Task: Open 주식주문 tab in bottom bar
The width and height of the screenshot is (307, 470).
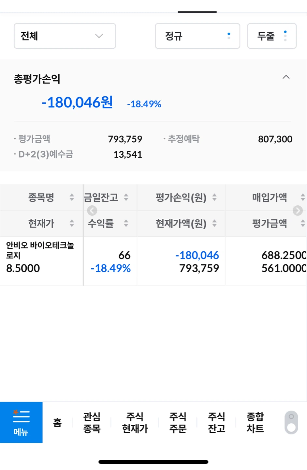Action: coord(178,422)
